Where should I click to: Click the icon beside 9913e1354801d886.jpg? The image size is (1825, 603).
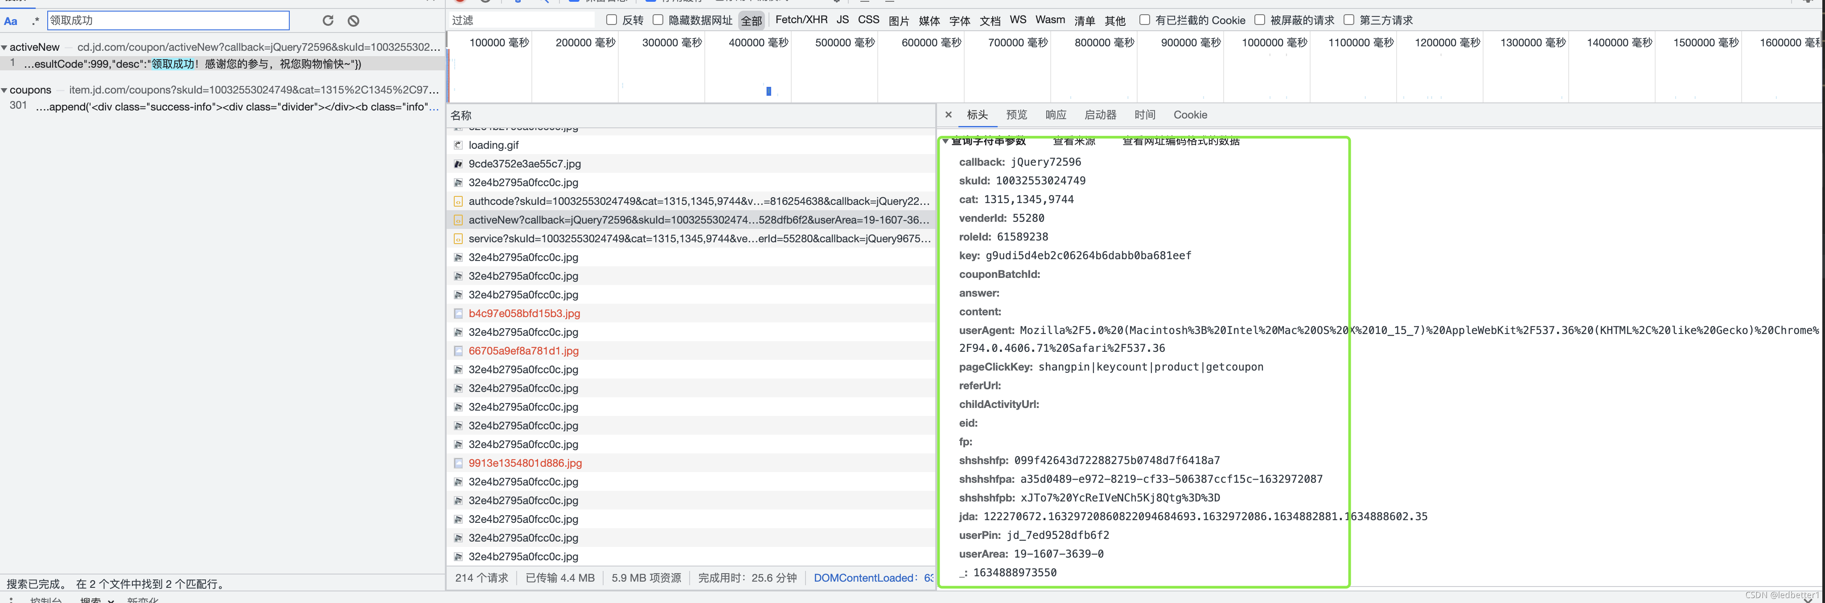(458, 463)
